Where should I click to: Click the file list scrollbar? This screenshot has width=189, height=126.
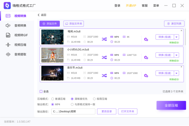[x=185, y=37]
